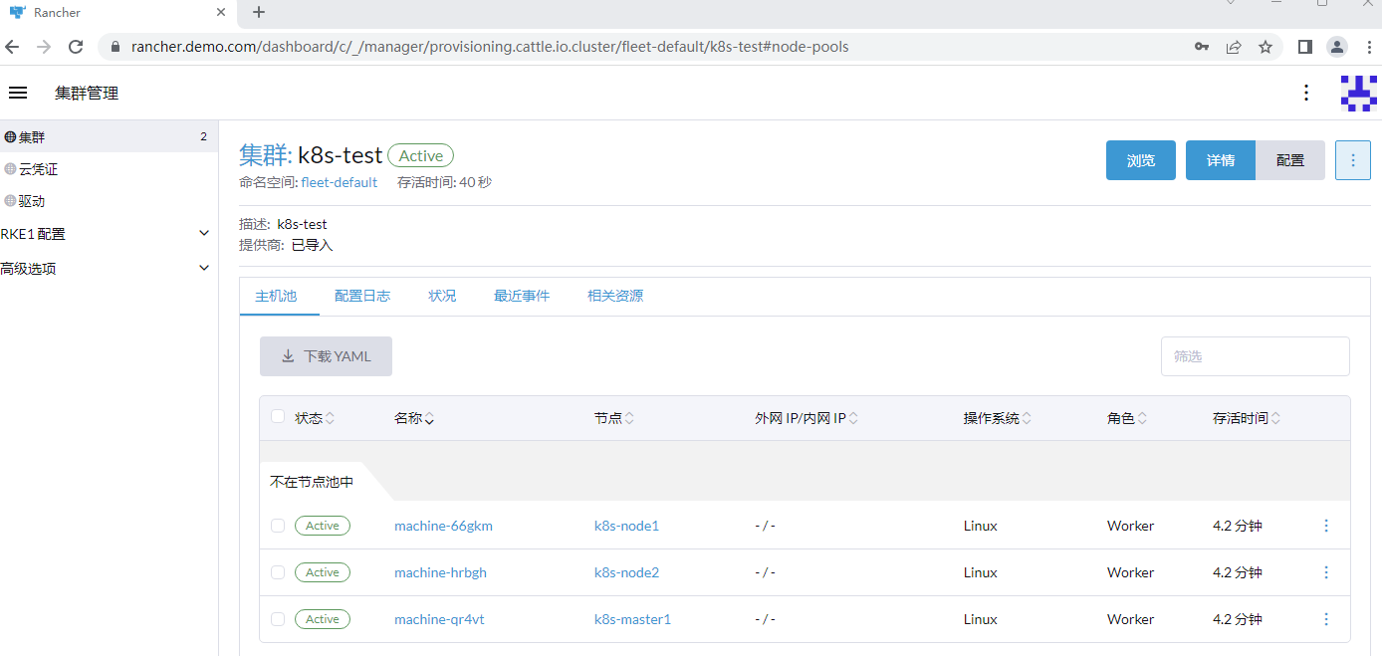The width and height of the screenshot is (1382, 656).
Task: Sort by 外网 IP/内网 IP column
Action: pyautogui.click(x=806, y=418)
